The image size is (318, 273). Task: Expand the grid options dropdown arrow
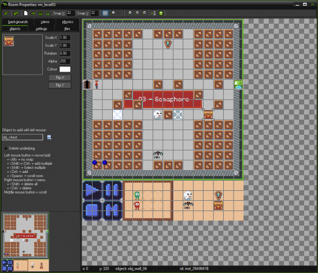pos(119,13)
